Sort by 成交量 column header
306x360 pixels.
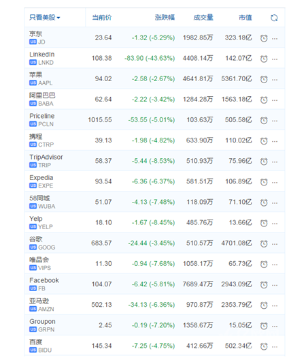pos(203,18)
